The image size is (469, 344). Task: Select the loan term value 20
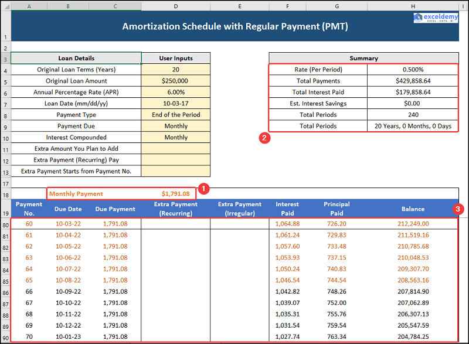(x=176, y=70)
